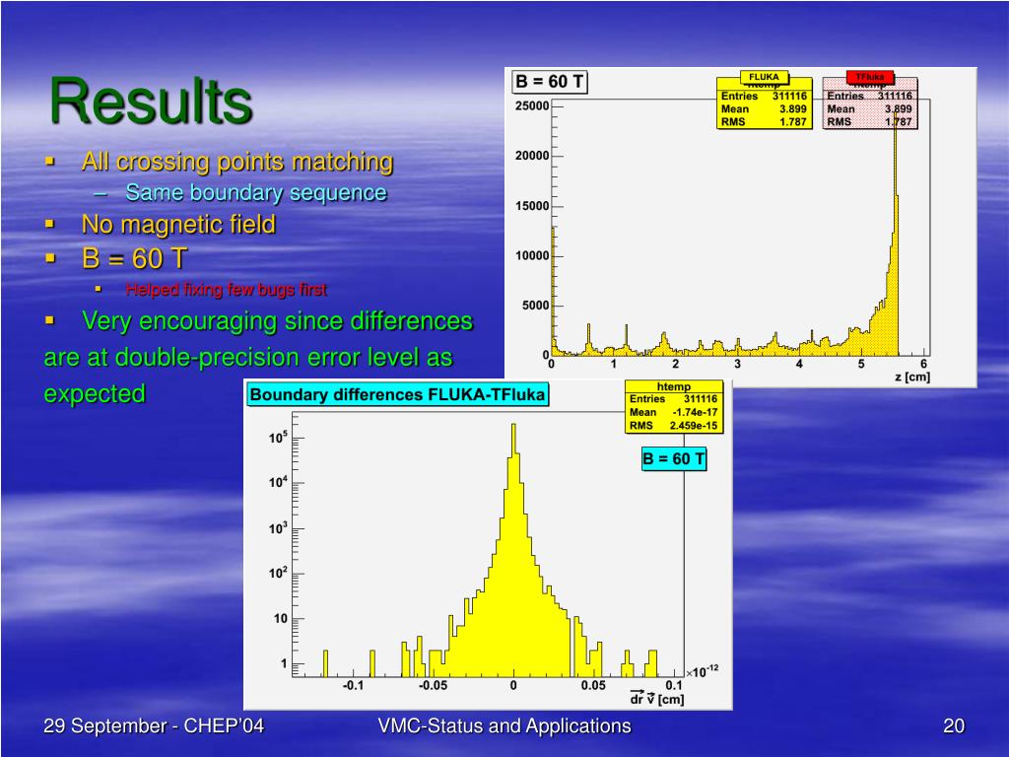The height and width of the screenshot is (757, 1009).
Task: Click TFluka stats Mean 3.899 row
Action: pyautogui.click(x=869, y=108)
